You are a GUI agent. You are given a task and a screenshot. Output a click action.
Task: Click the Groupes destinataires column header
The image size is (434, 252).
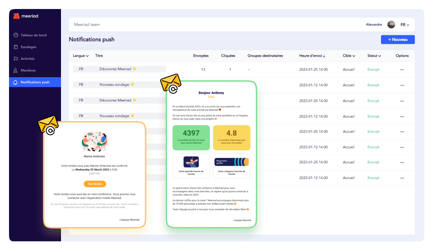point(265,56)
